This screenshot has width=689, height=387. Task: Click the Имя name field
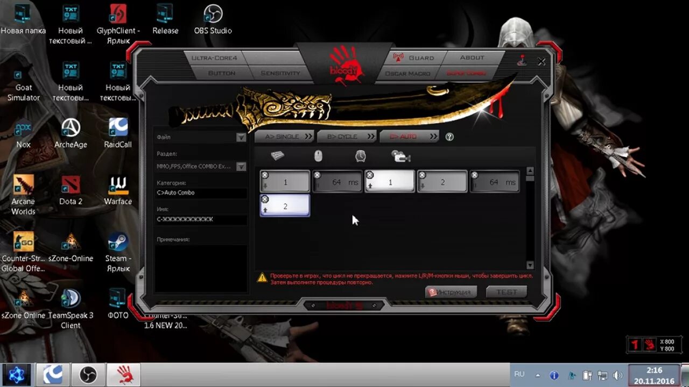coord(201,219)
